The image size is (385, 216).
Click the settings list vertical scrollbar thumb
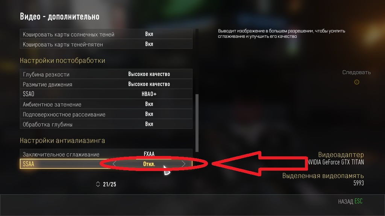tap(197, 123)
